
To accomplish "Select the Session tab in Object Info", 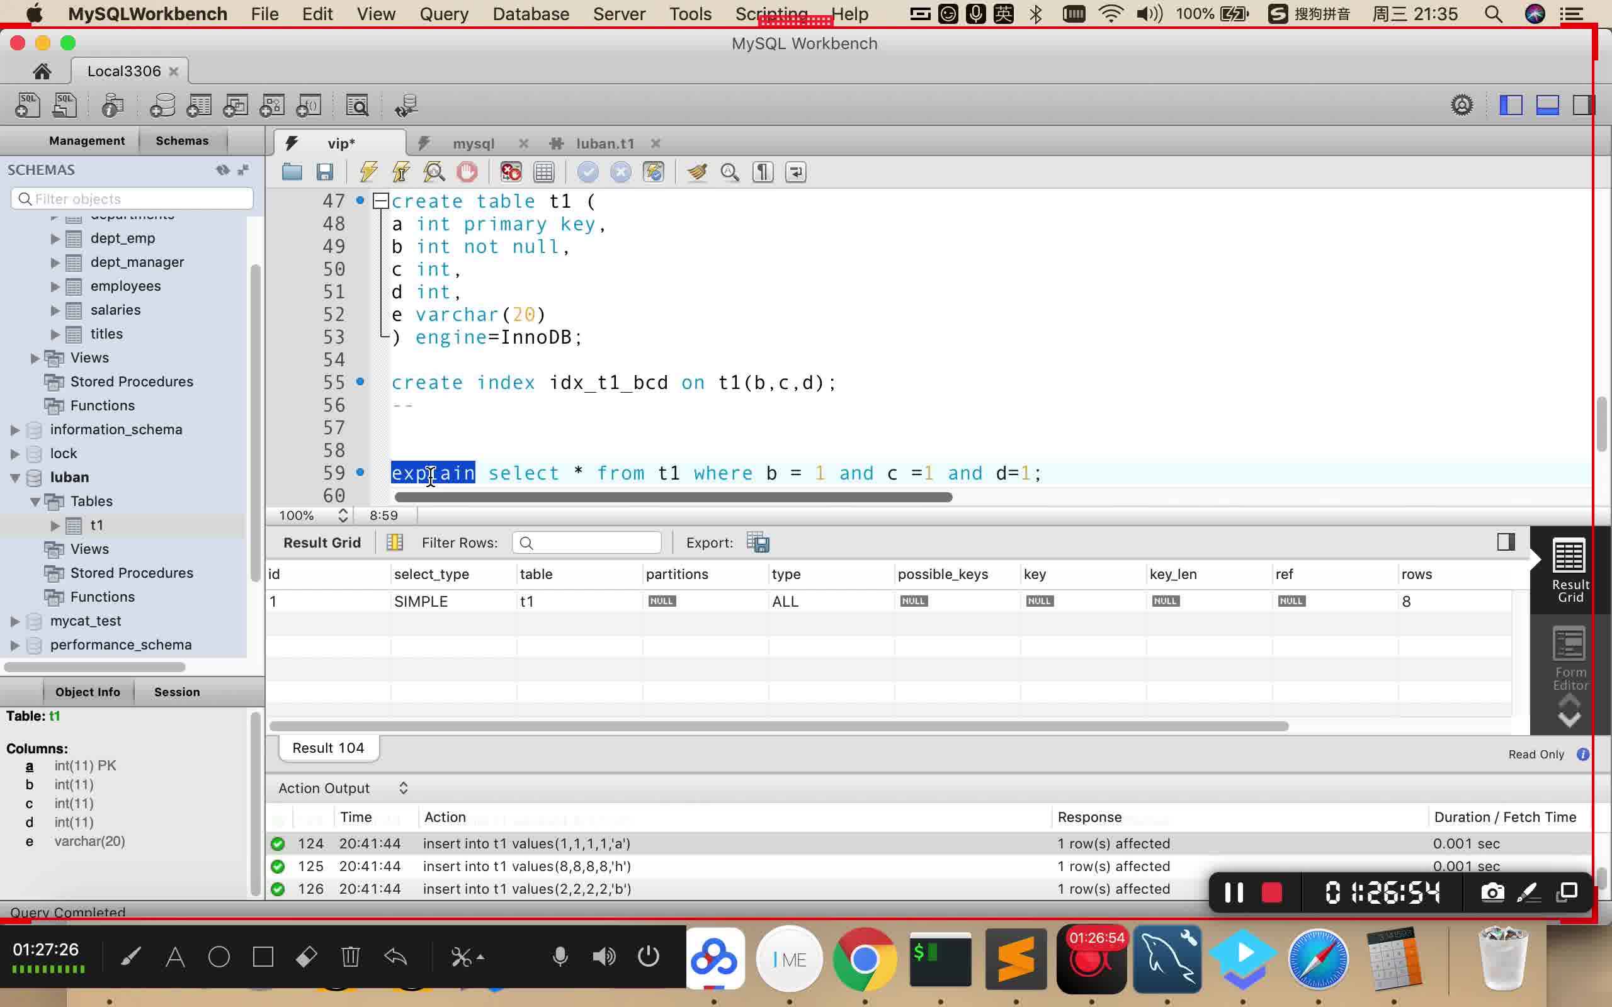I will (176, 692).
